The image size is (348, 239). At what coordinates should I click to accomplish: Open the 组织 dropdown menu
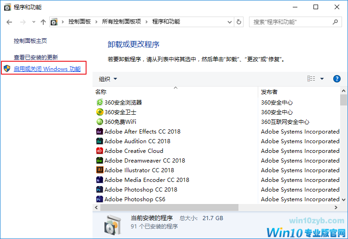[108, 79]
